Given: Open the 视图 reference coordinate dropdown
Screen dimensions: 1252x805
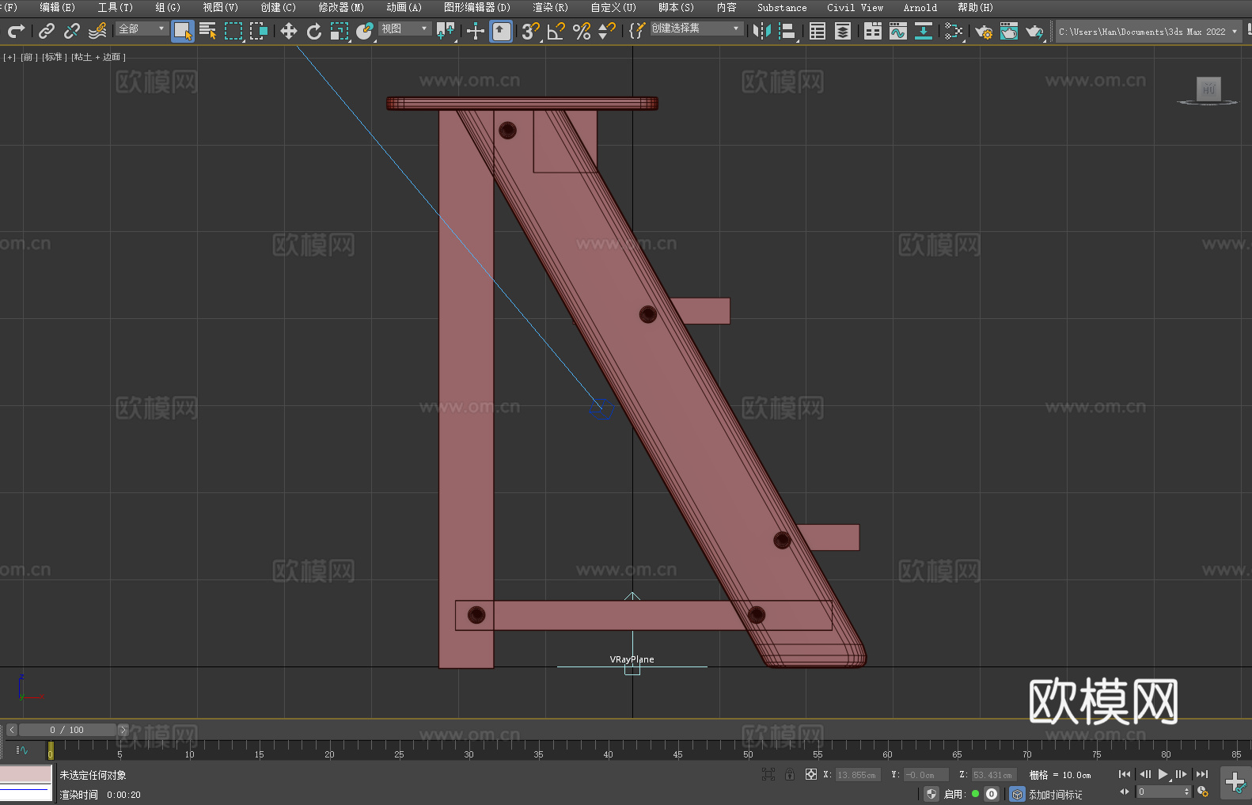Looking at the screenshot, I should click(404, 28).
